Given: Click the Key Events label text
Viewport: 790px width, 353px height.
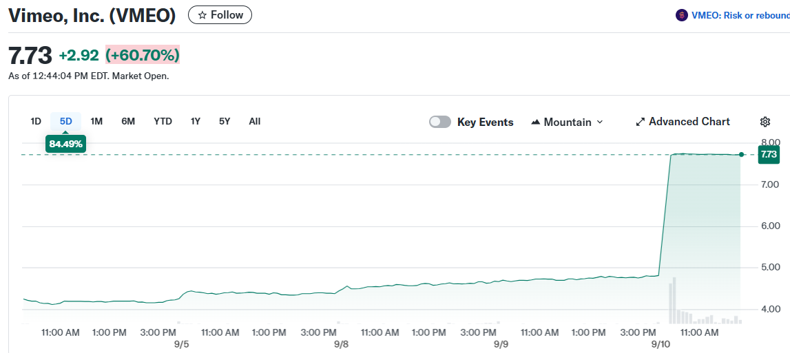Looking at the screenshot, I should click(485, 122).
